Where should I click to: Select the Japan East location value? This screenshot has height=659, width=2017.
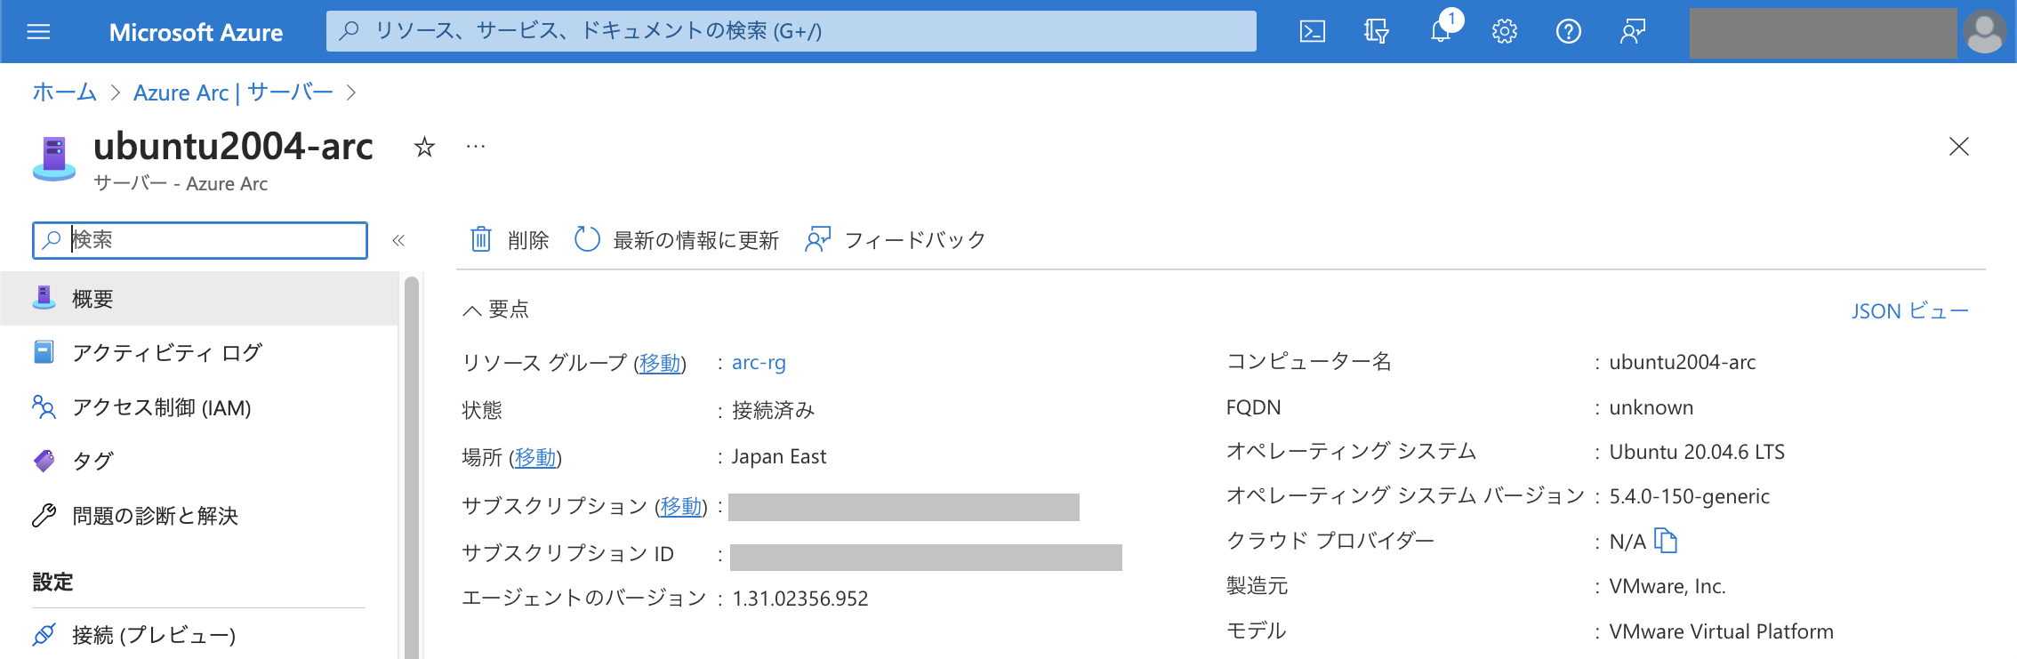coord(779,457)
